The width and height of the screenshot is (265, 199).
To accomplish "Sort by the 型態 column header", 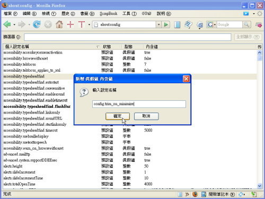I will pyautogui.click(x=132, y=47).
